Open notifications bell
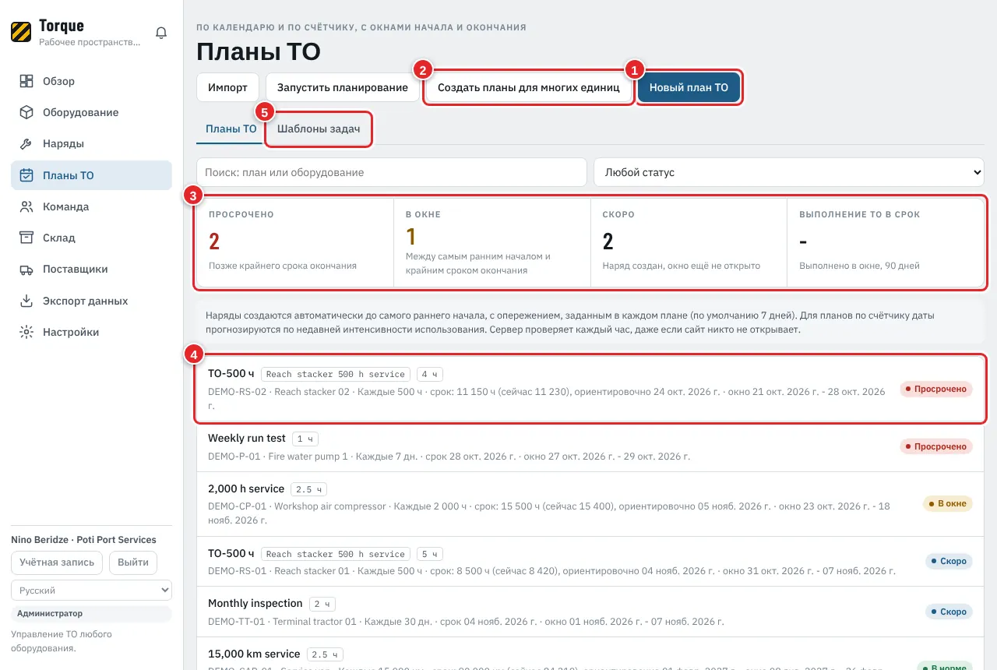997x670 pixels. 161,33
